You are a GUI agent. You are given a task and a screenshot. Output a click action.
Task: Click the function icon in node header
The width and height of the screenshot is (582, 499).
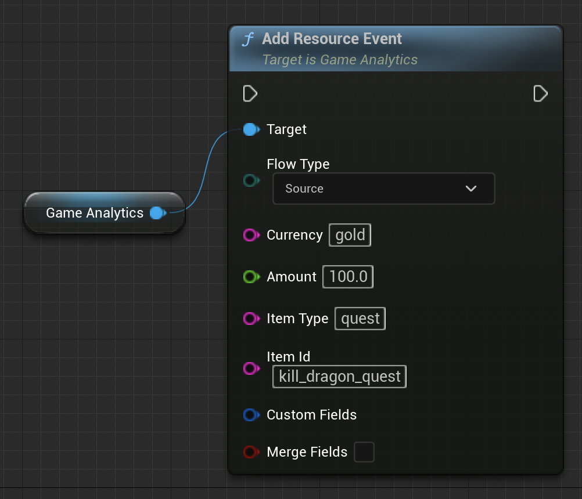(x=249, y=39)
